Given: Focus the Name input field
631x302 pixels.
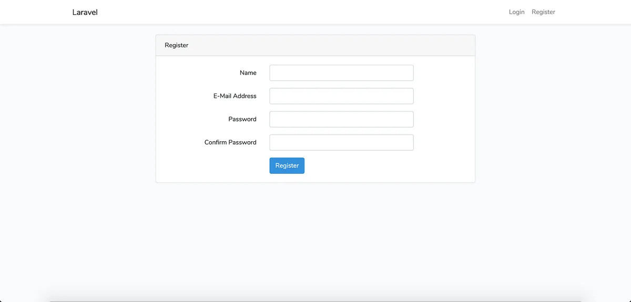Looking at the screenshot, I should pos(341,73).
